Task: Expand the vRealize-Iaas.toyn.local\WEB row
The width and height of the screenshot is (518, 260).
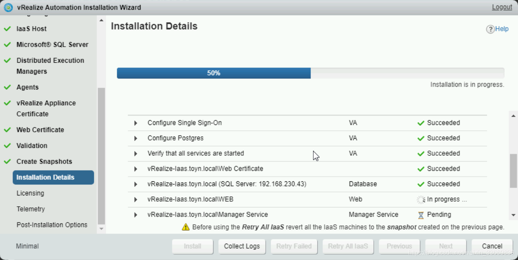Action: point(136,200)
